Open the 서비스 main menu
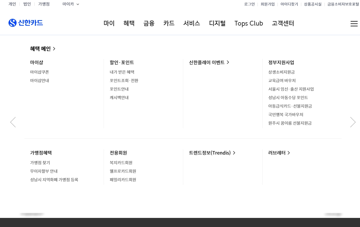The width and height of the screenshot is (360, 227). coord(192,23)
